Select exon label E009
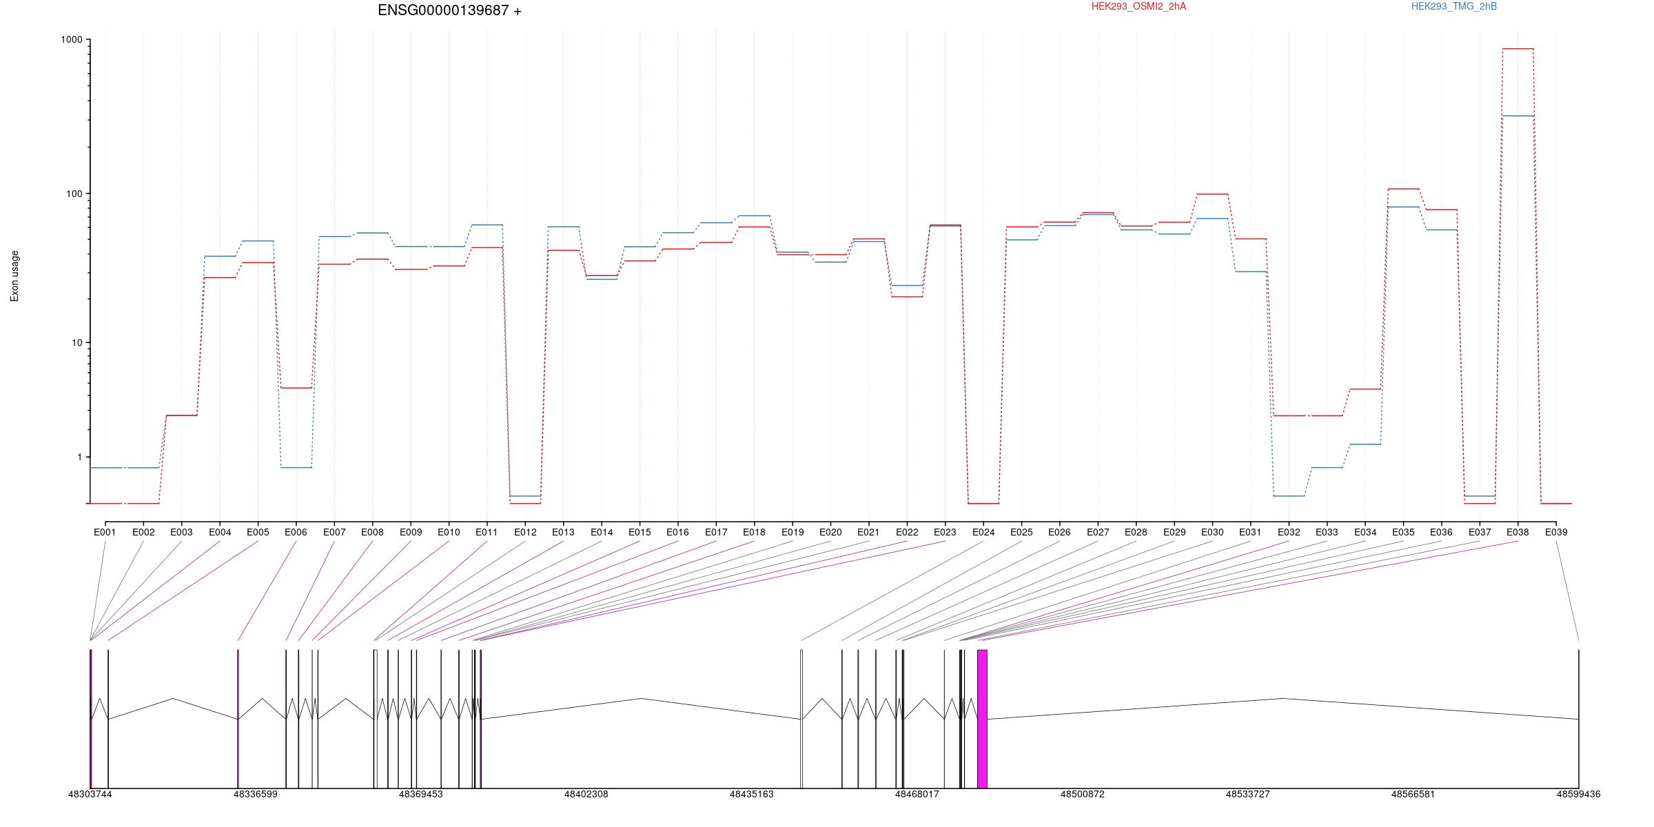The width and height of the screenshot is (1654, 827). (x=411, y=532)
